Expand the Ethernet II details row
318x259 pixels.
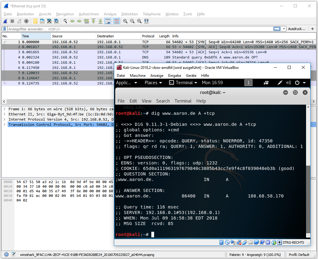coord(4,114)
